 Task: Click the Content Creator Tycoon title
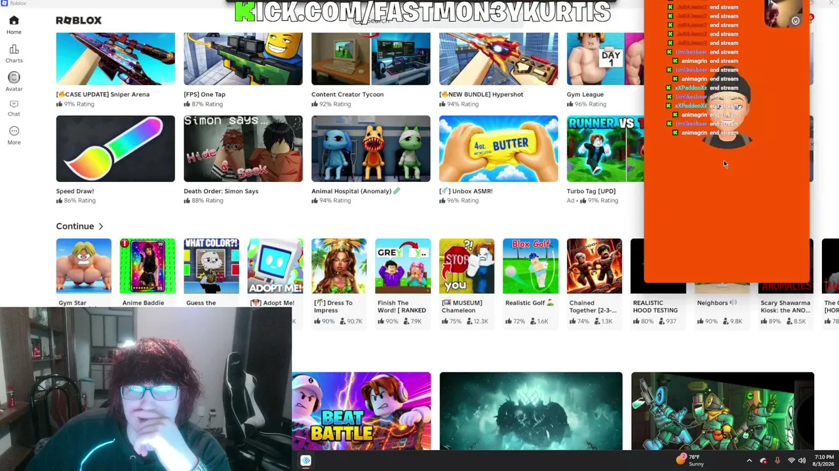[x=347, y=94]
